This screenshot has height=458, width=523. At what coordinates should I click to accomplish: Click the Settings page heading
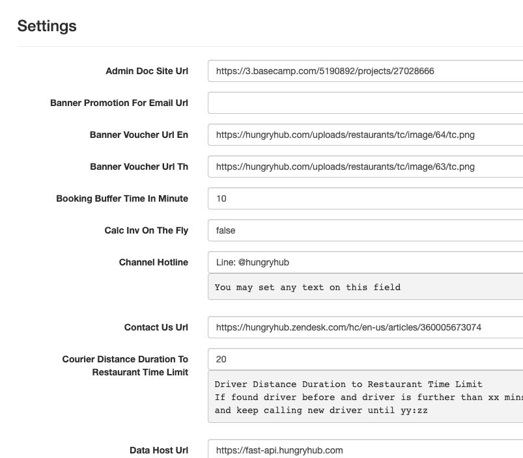coord(47,26)
